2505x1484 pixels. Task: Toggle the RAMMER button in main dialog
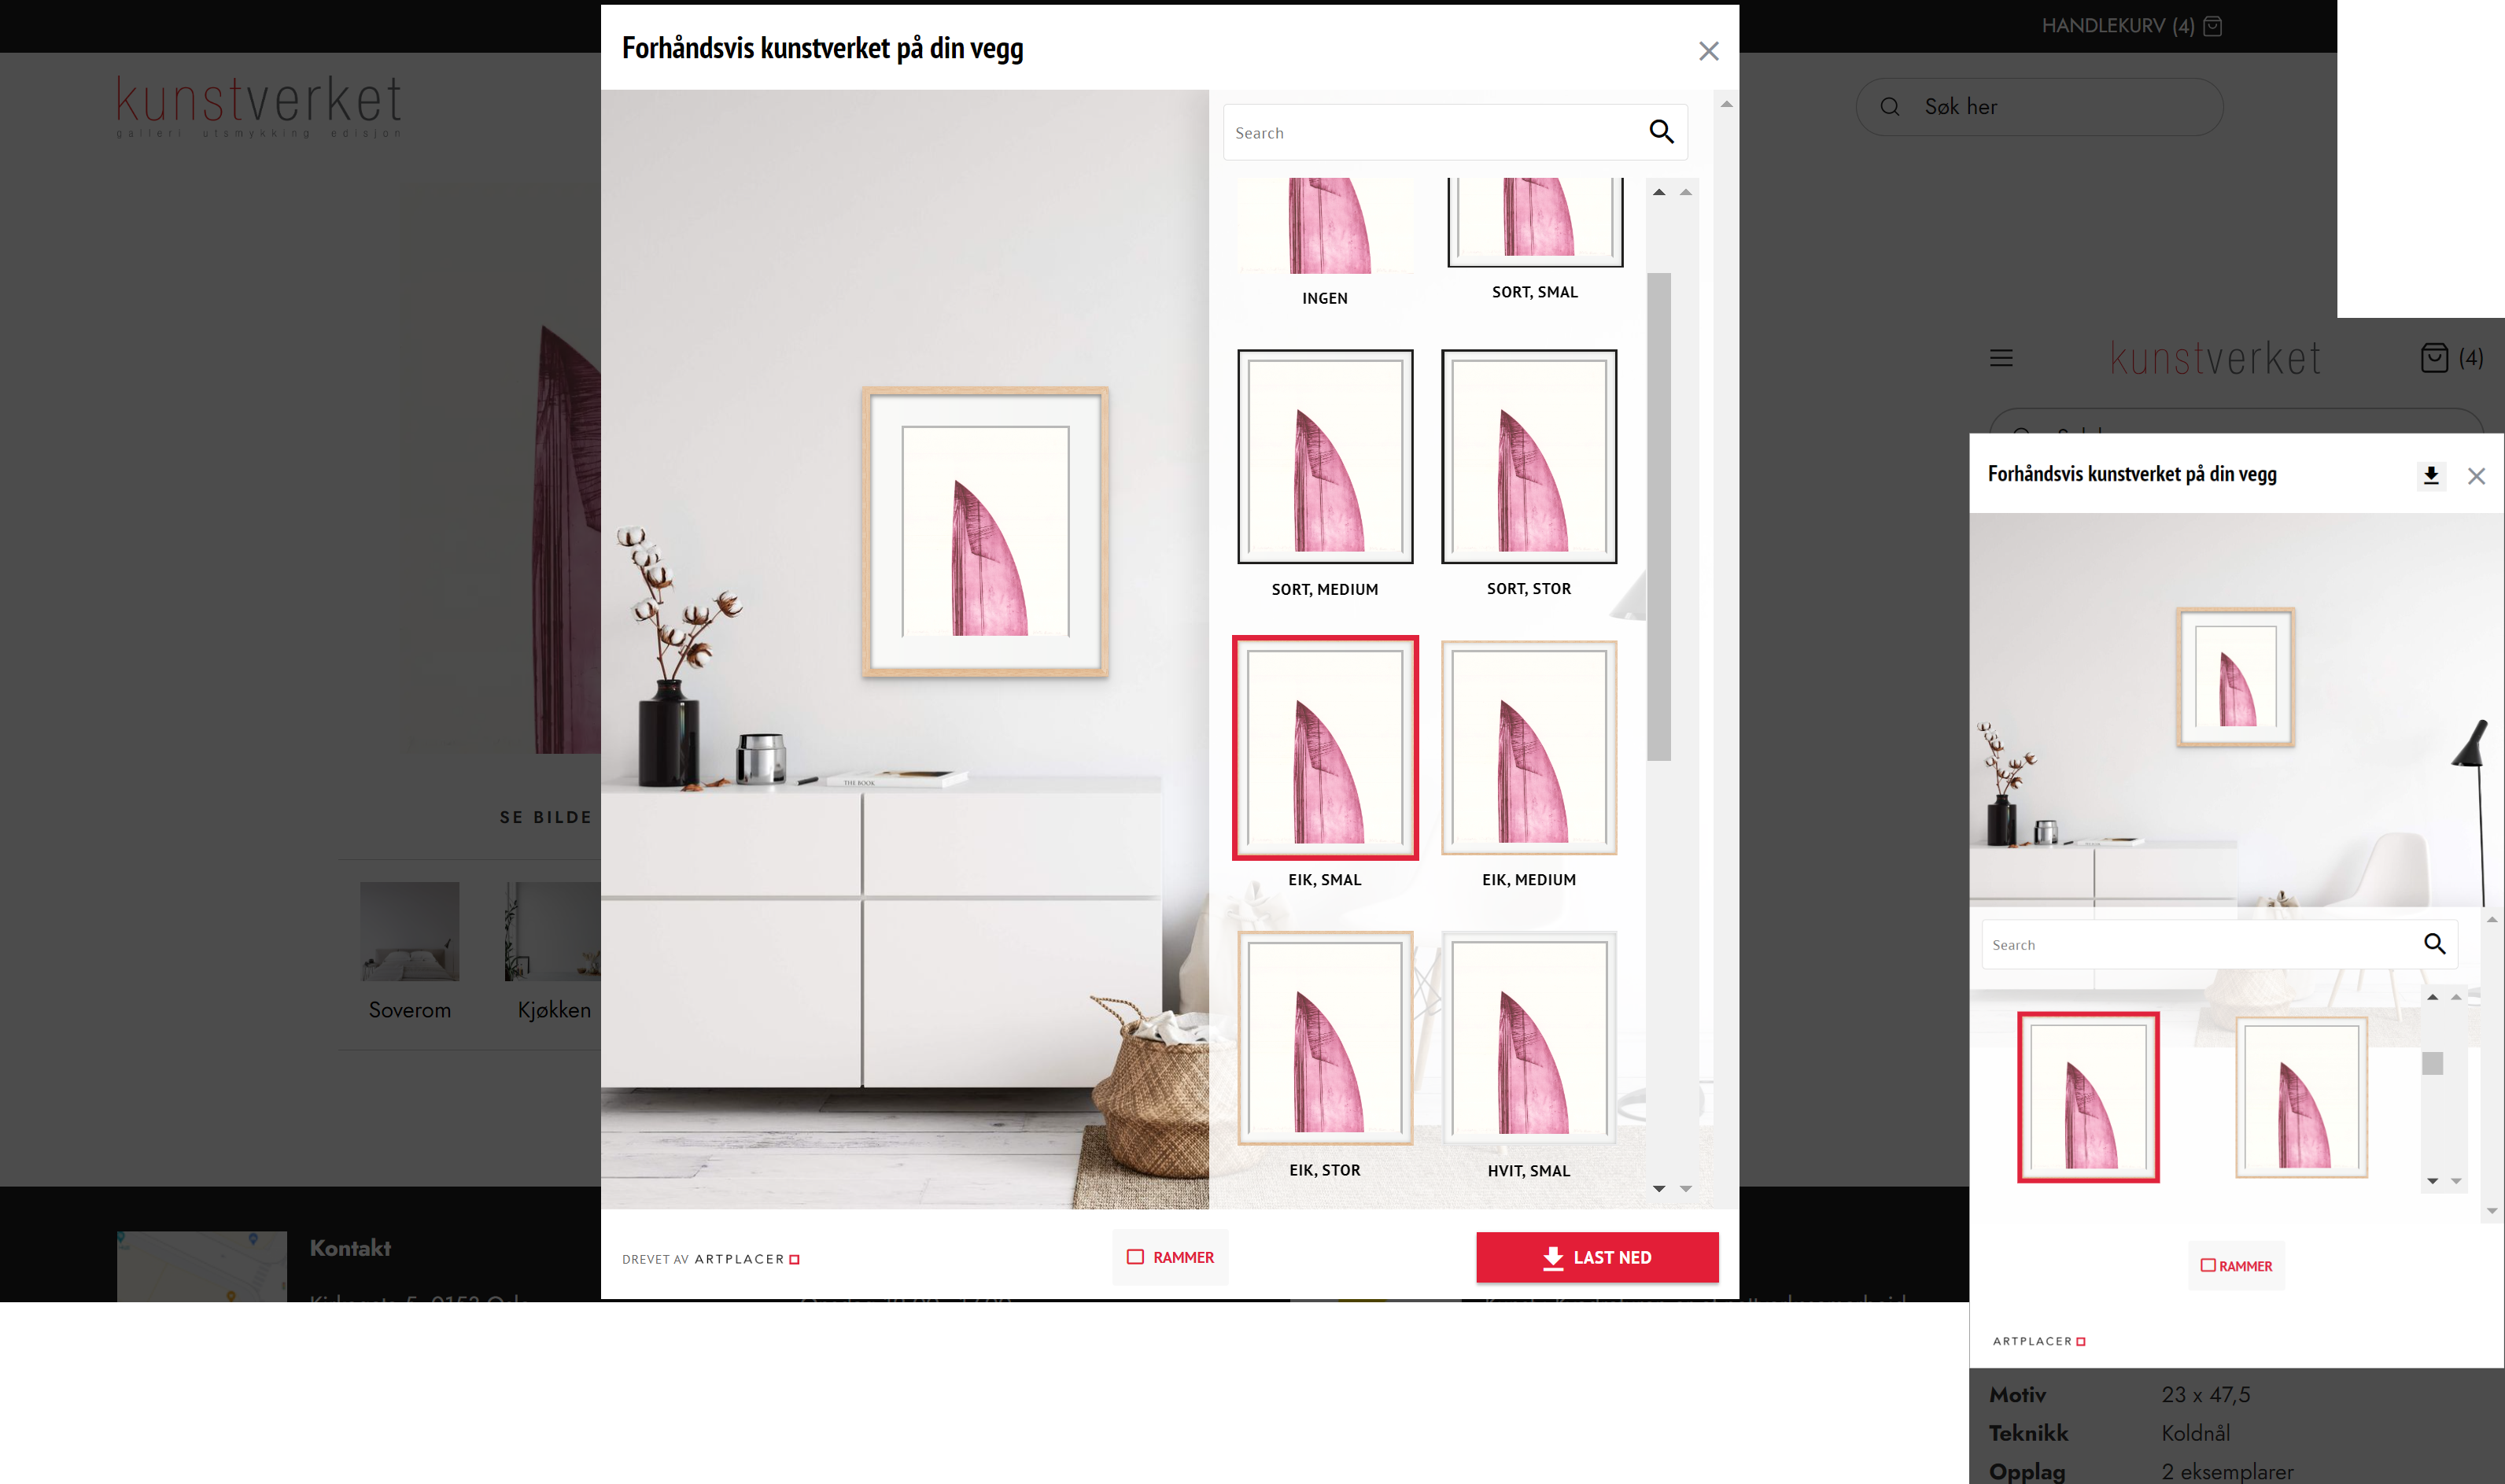click(1170, 1257)
